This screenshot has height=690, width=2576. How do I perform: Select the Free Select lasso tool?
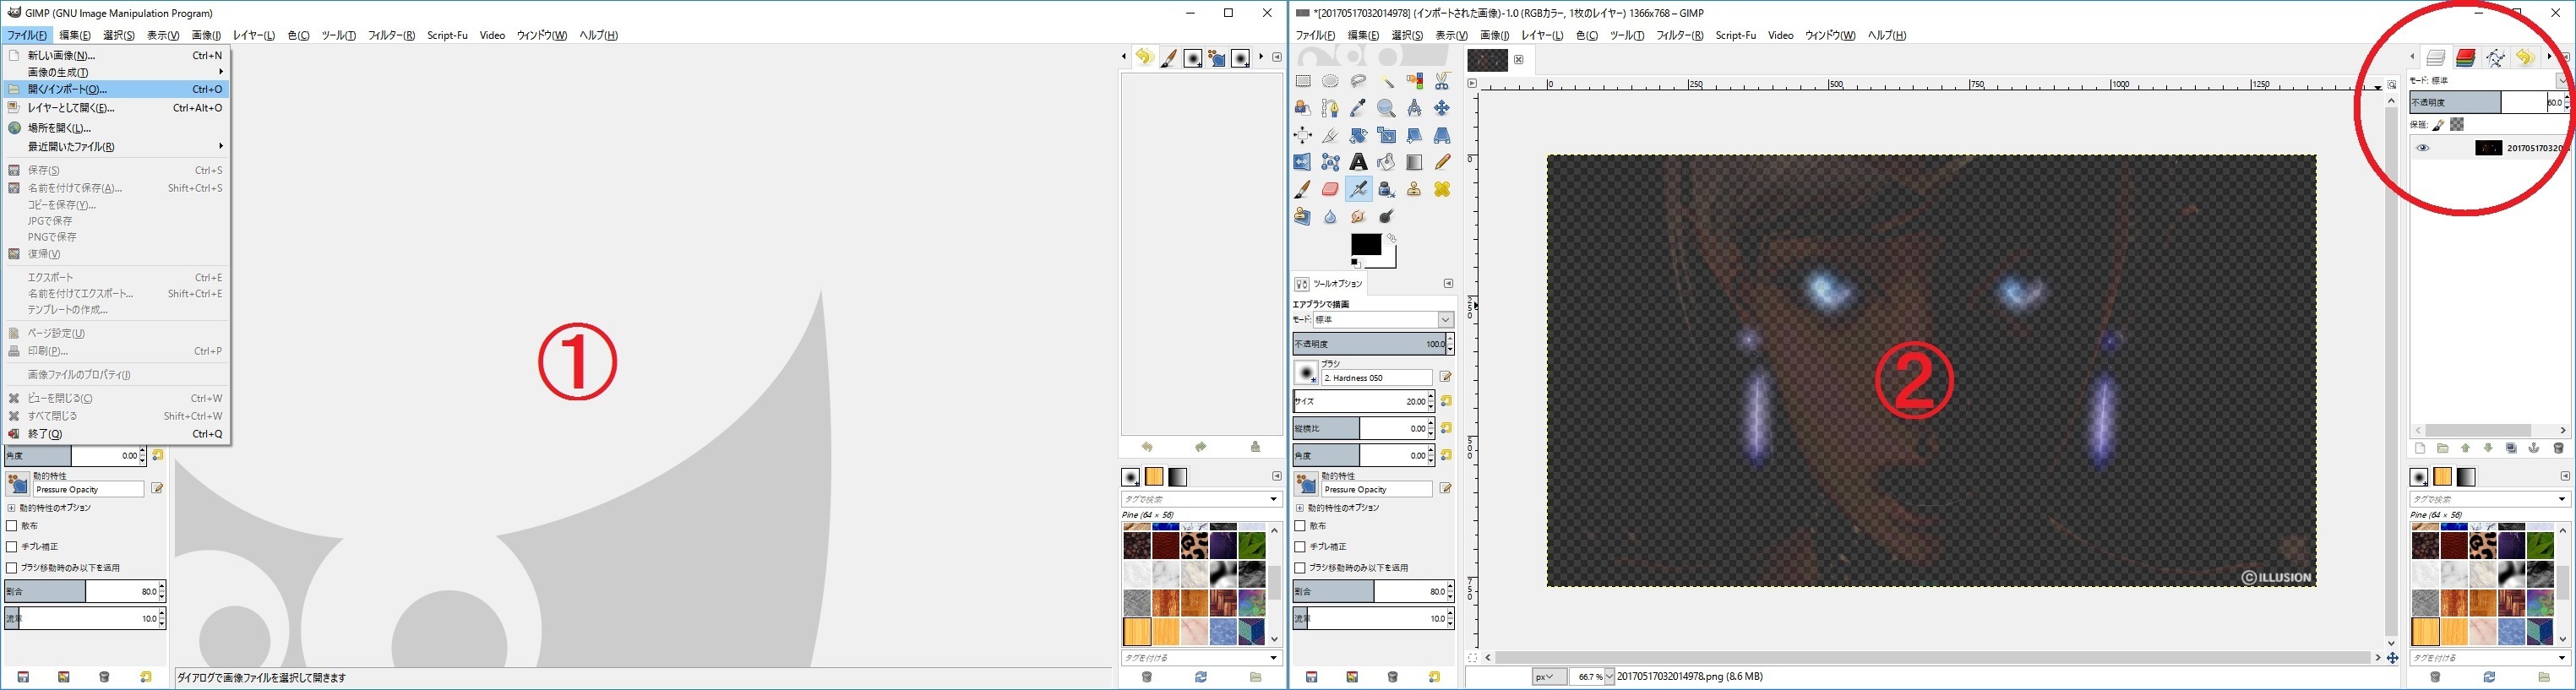[x=1358, y=81]
